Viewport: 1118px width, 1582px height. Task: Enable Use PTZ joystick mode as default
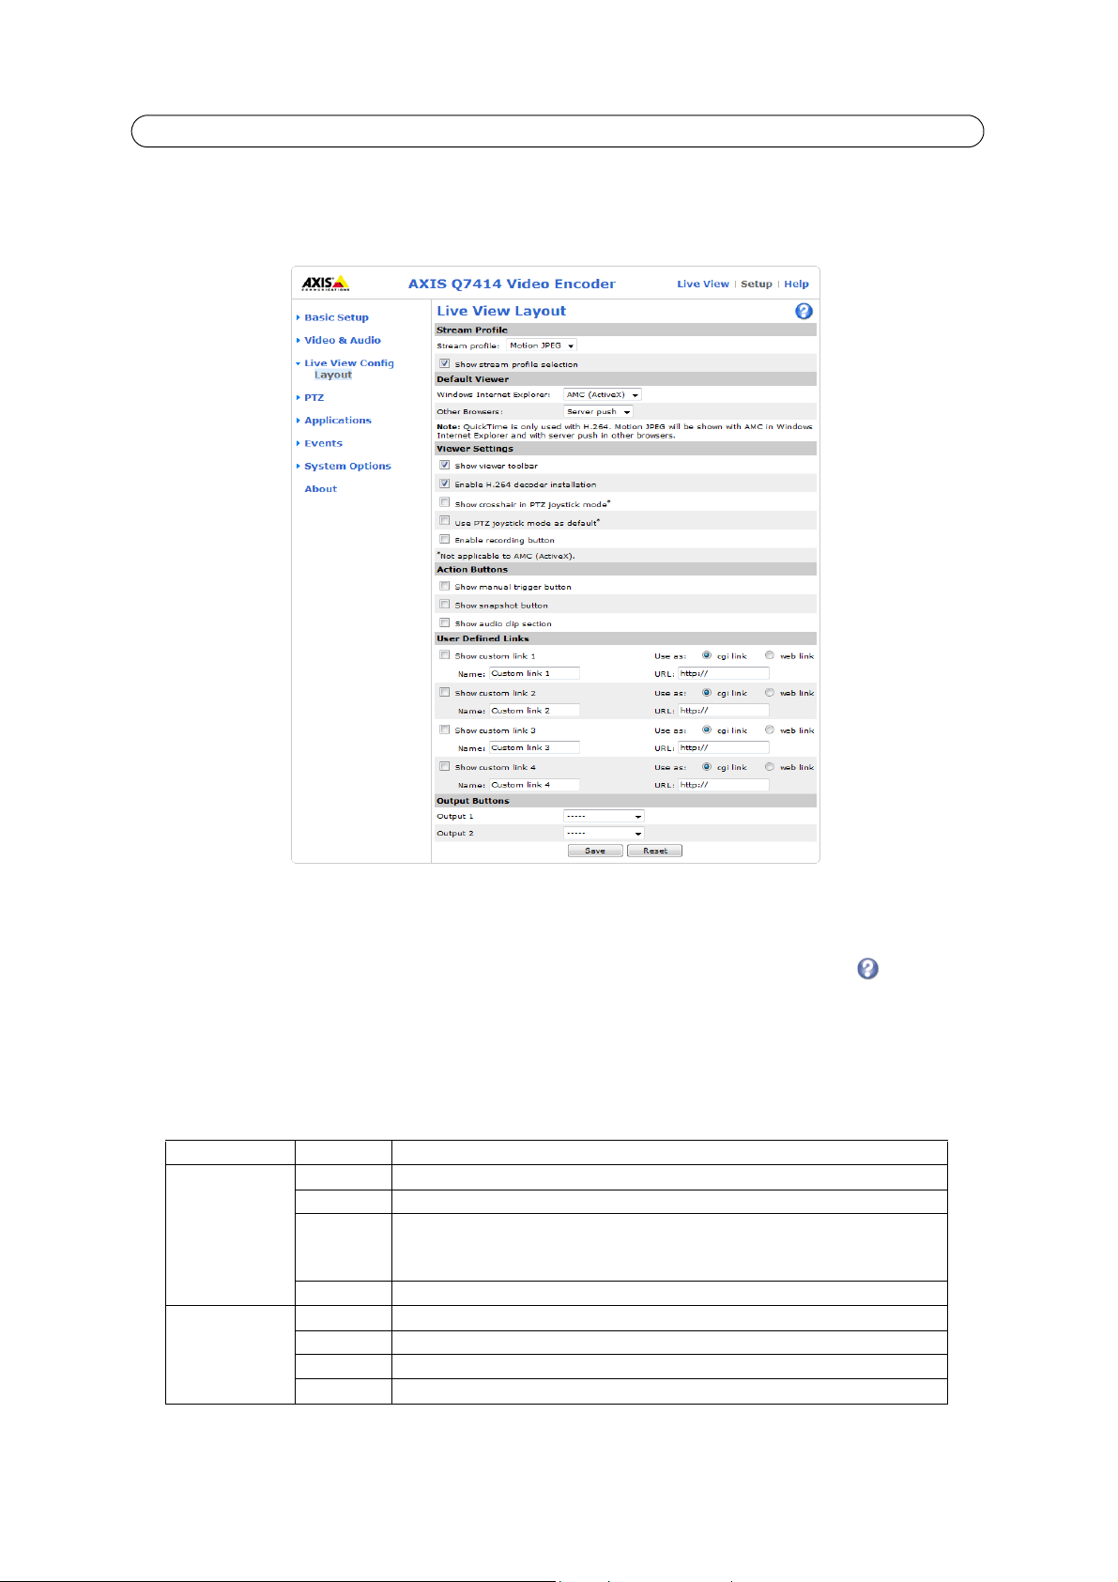coord(445,520)
